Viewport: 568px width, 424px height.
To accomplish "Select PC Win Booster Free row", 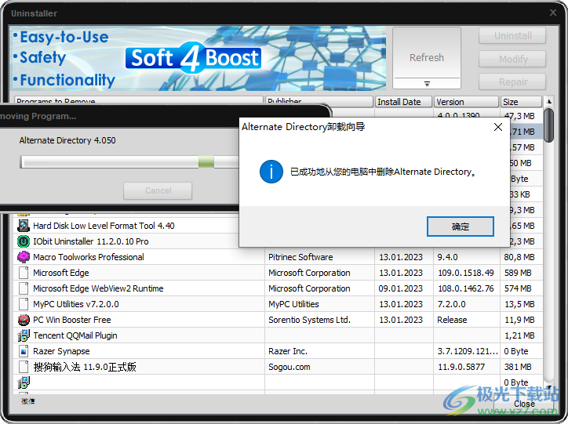I will tap(278, 320).
